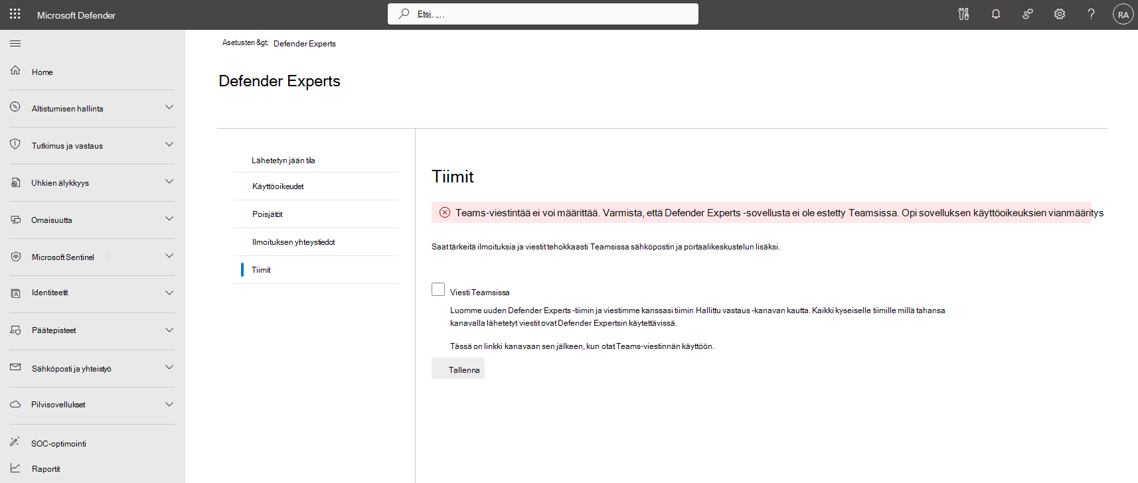The image size is (1138, 483).
Task: Open the guided tours icon in header
Action: (963, 14)
